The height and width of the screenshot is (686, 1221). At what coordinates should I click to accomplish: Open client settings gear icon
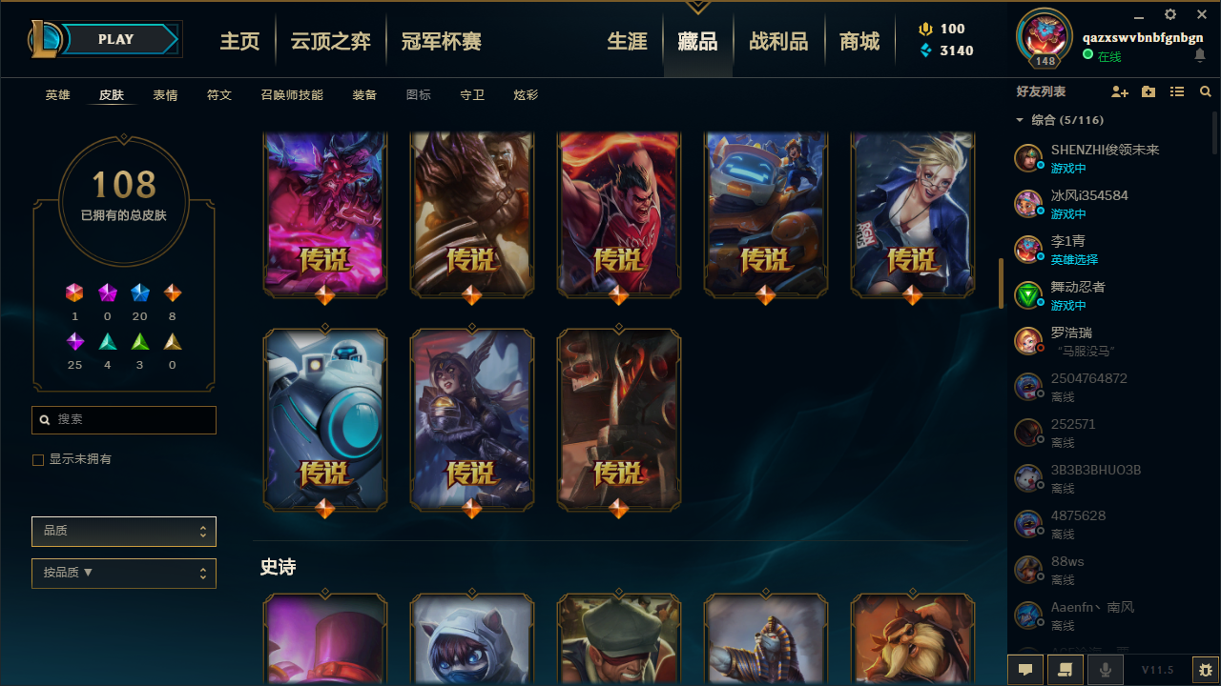point(1170,14)
